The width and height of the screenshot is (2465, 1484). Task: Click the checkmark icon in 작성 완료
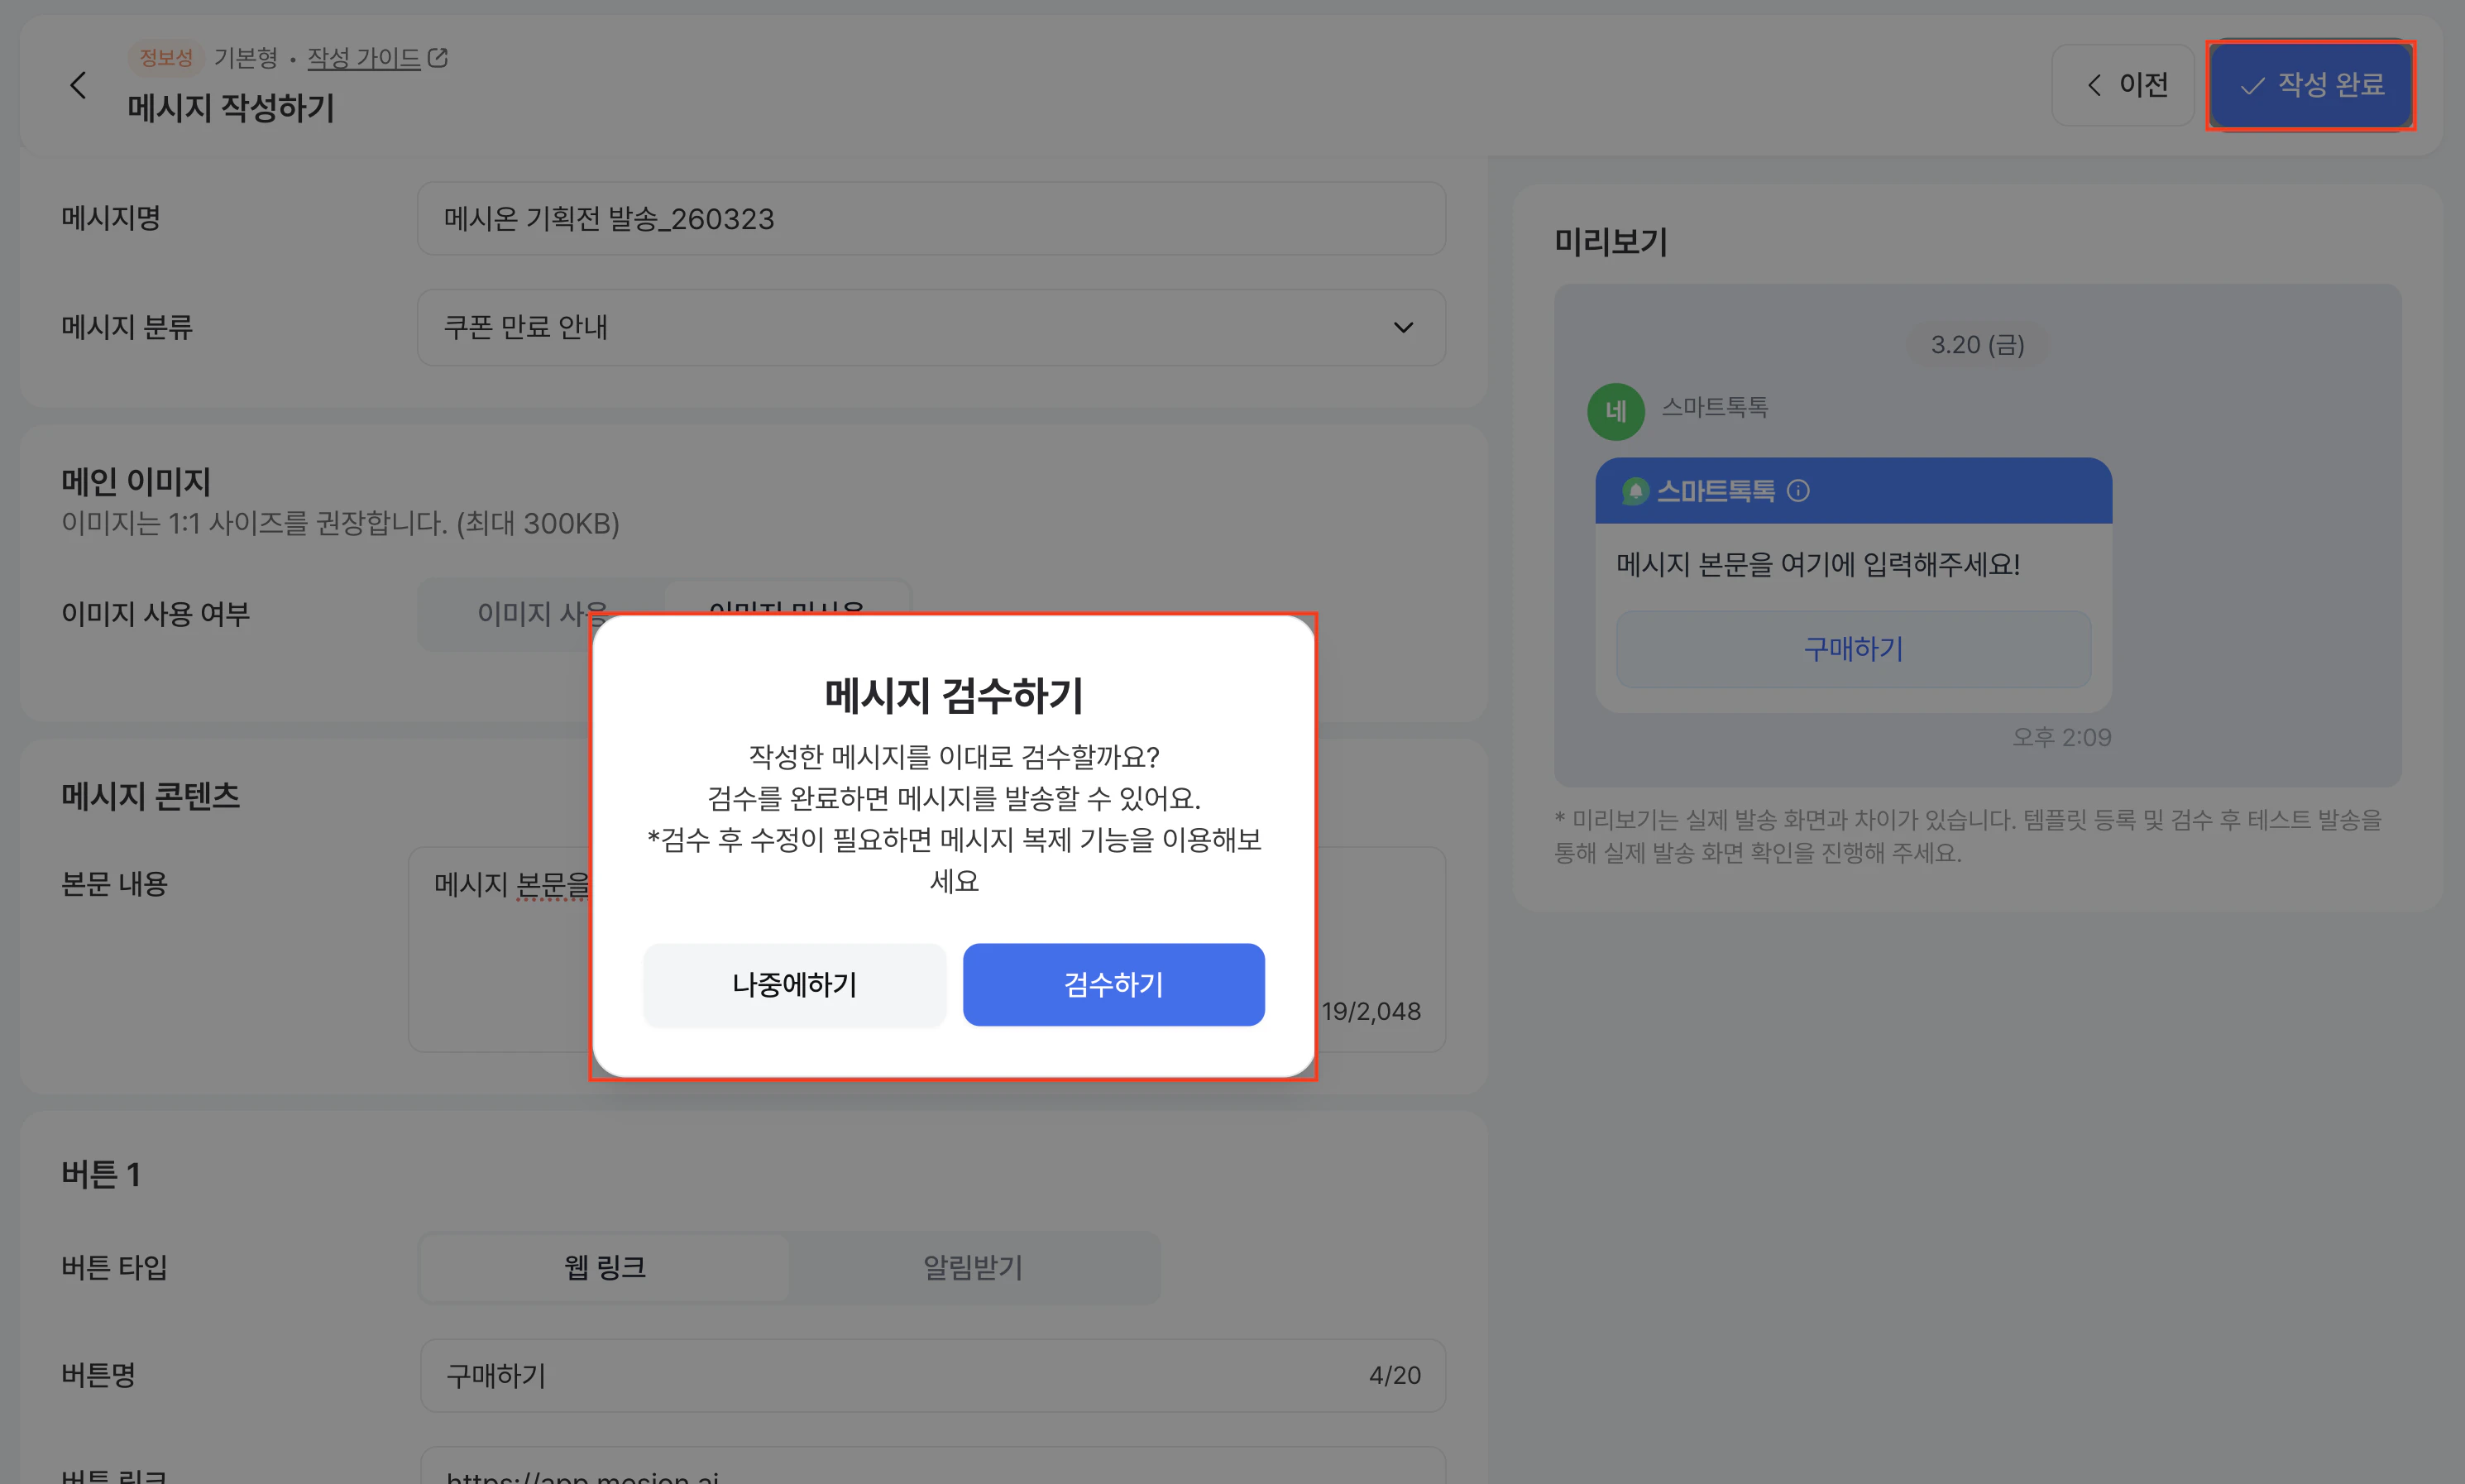coord(2251,86)
